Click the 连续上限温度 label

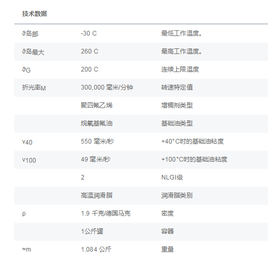pyautogui.click(x=180, y=69)
